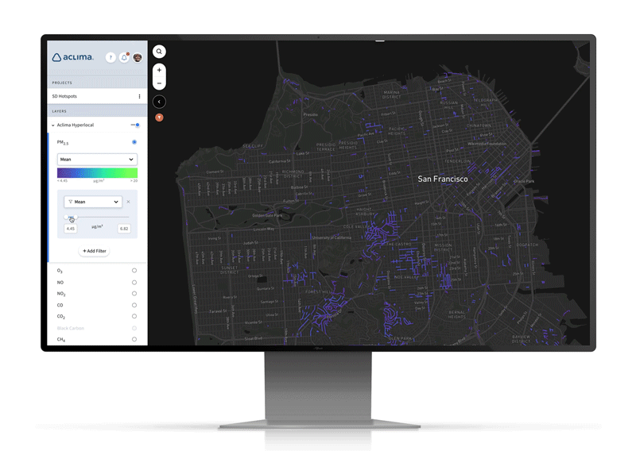Open the map search tool
Viewport: 636px width, 451px height.
click(159, 52)
